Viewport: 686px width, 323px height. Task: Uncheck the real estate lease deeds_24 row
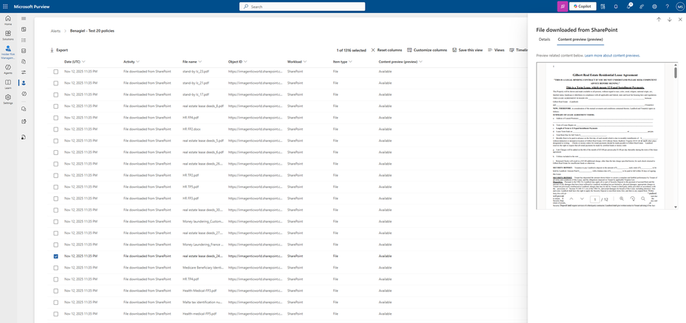pos(56,256)
